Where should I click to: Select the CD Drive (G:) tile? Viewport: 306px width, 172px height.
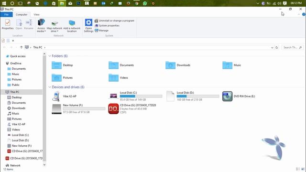[132, 109]
